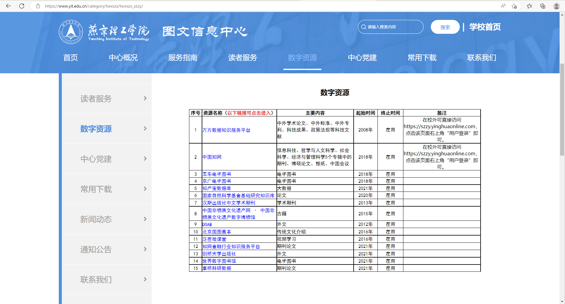Click the browser profile avatar icon
The width and height of the screenshot is (565, 304).
click(x=557, y=6)
